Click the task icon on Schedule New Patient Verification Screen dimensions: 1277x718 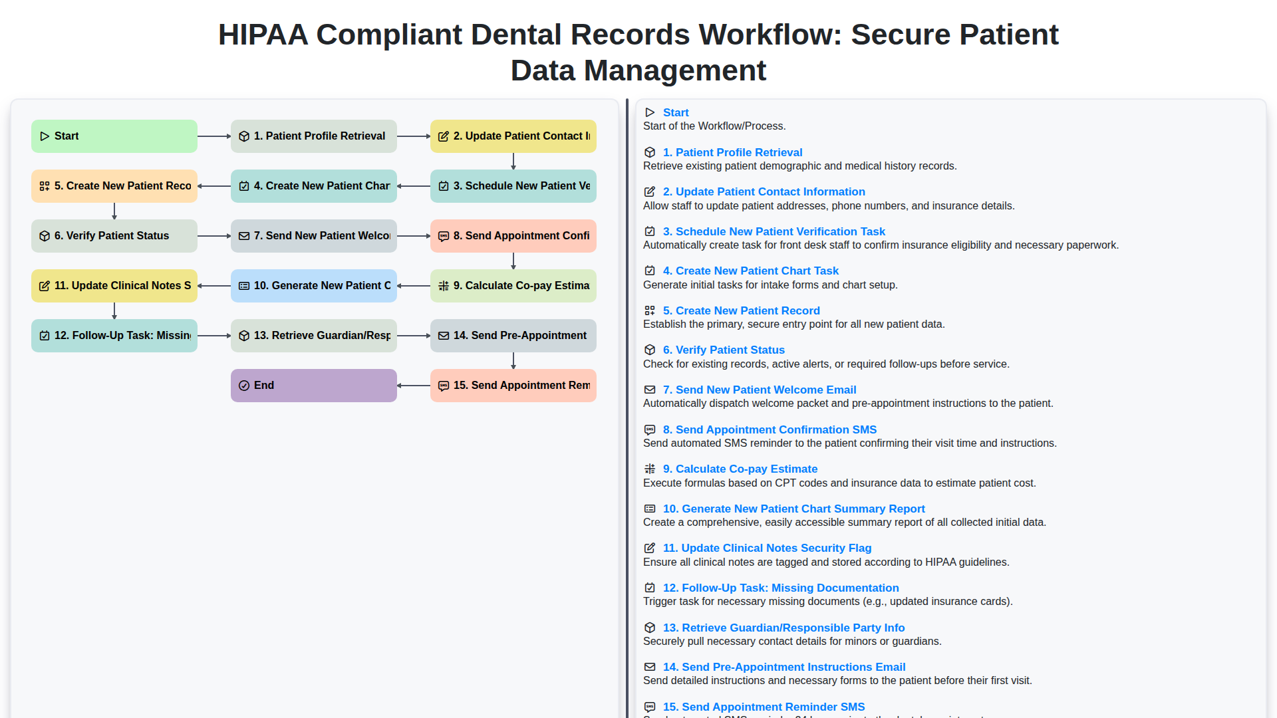[444, 185]
